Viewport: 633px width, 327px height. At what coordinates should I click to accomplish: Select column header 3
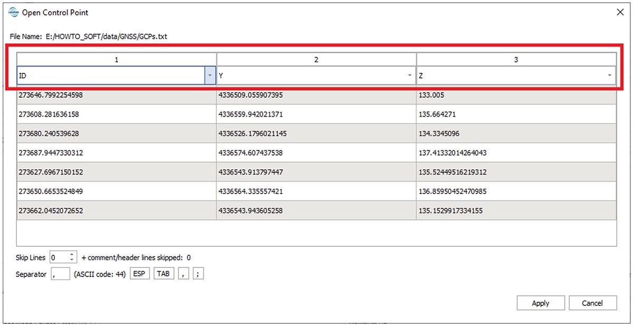516,60
